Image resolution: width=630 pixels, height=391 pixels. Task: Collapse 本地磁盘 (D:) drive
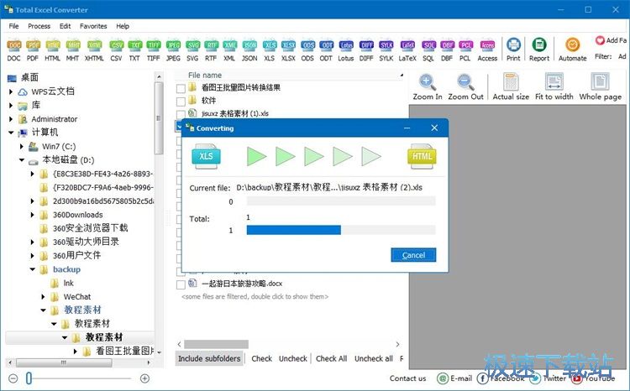[x=22, y=159]
